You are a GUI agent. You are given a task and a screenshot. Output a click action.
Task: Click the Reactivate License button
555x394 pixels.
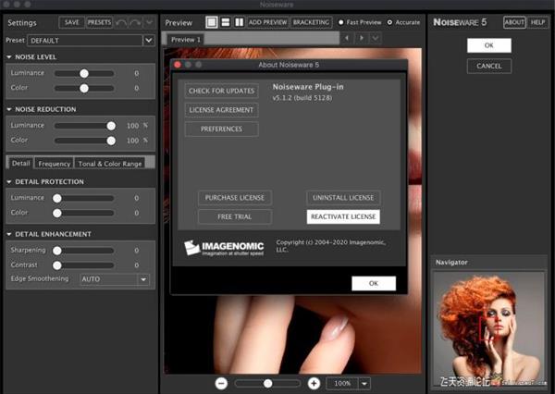coord(343,216)
